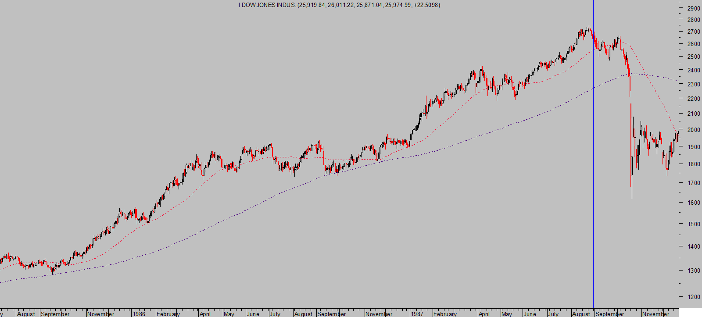Select the blue vertical date marker line
This screenshot has height=317, width=702.
coord(593,175)
